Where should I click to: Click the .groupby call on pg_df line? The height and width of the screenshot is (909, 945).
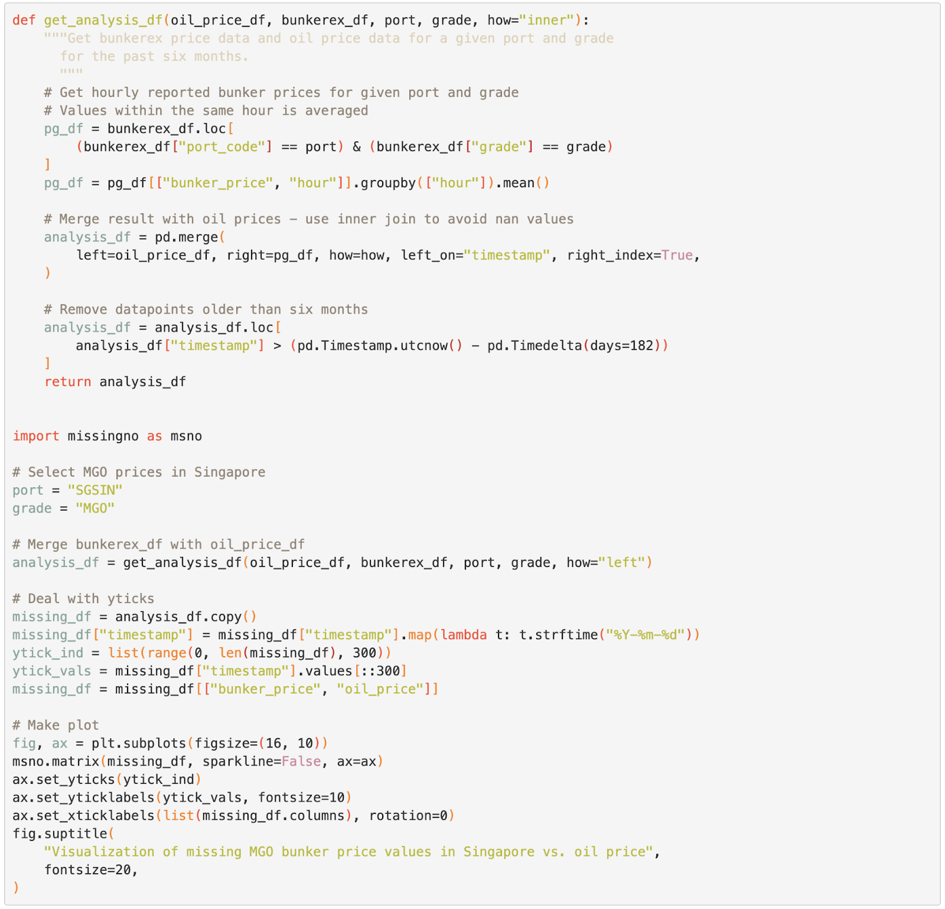click(x=384, y=183)
